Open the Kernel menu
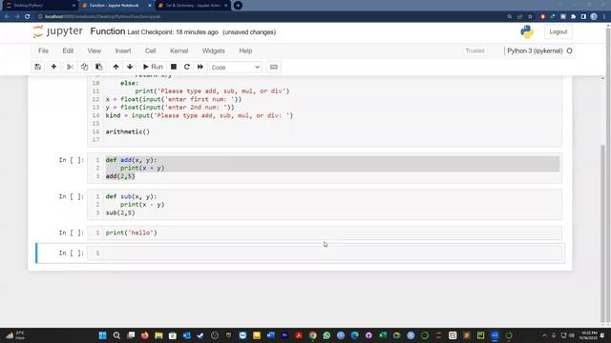611x343 pixels. (x=179, y=50)
